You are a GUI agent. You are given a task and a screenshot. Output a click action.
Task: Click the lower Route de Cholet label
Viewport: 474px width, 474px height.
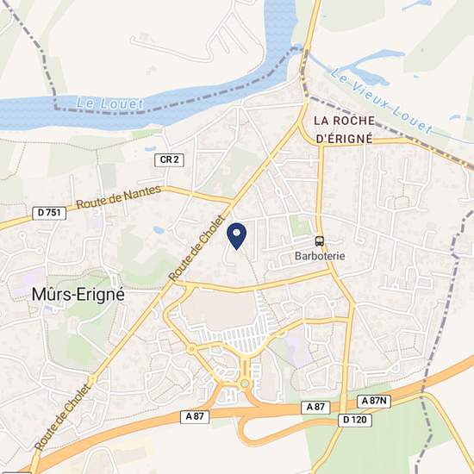pos(63,417)
